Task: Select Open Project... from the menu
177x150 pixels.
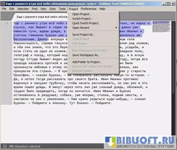Action: [x=82, y=14]
